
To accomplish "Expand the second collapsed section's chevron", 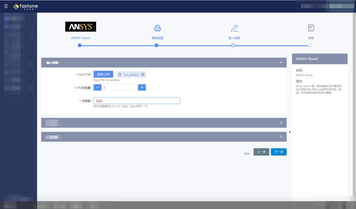I will (281, 137).
